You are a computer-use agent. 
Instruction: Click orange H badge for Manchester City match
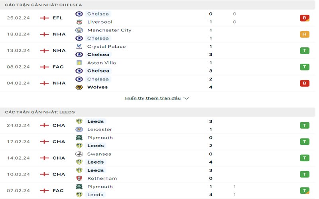pos(305,34)
